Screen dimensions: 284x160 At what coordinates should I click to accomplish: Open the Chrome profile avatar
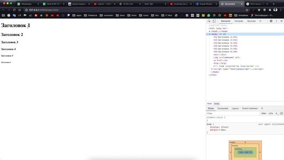(275, 10)
